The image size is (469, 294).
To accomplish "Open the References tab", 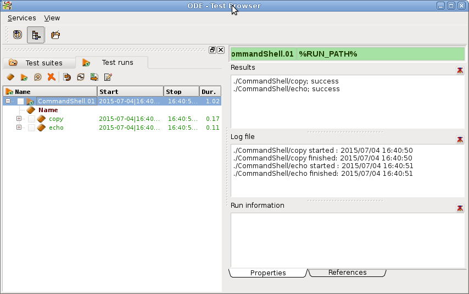I will [347, 273].
